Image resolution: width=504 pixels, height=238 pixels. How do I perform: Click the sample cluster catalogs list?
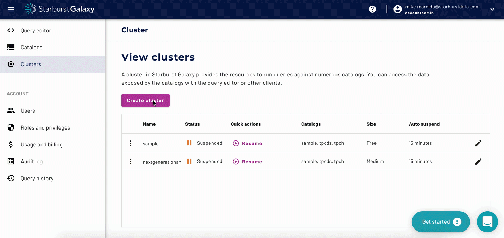click(x=322, y=143)
